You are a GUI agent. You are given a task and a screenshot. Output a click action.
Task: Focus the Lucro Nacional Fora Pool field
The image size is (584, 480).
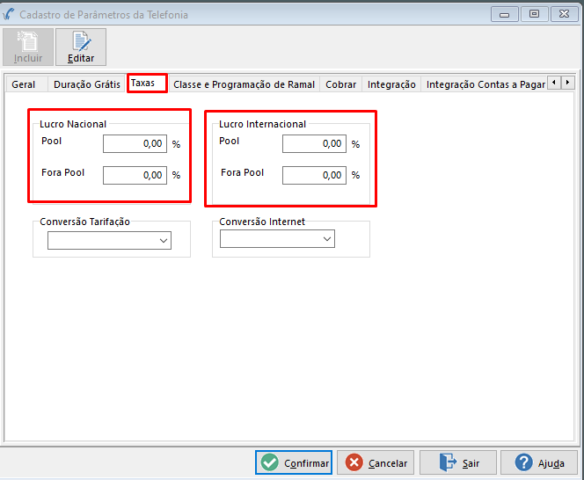135,176
